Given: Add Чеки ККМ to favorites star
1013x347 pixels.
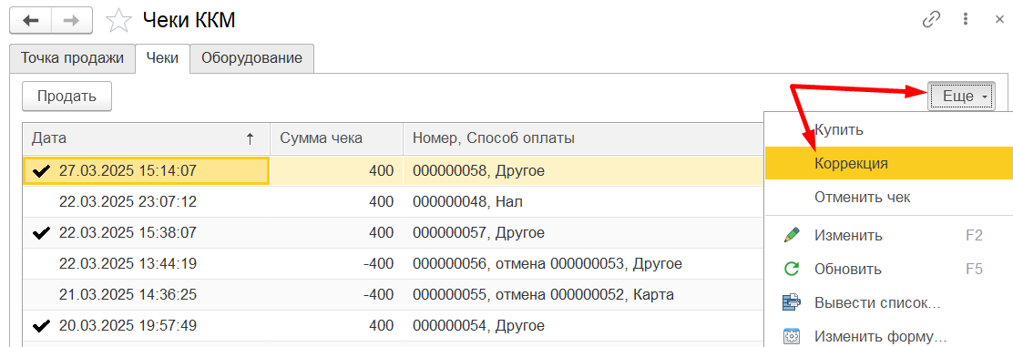Looking at the screenshot, I should coord(118,20).
